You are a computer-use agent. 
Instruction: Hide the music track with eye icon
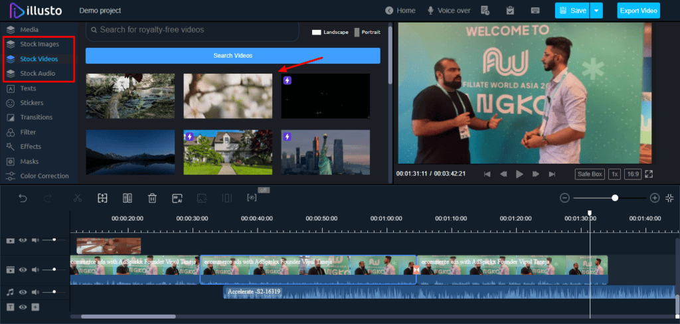(x=23, y=292)
